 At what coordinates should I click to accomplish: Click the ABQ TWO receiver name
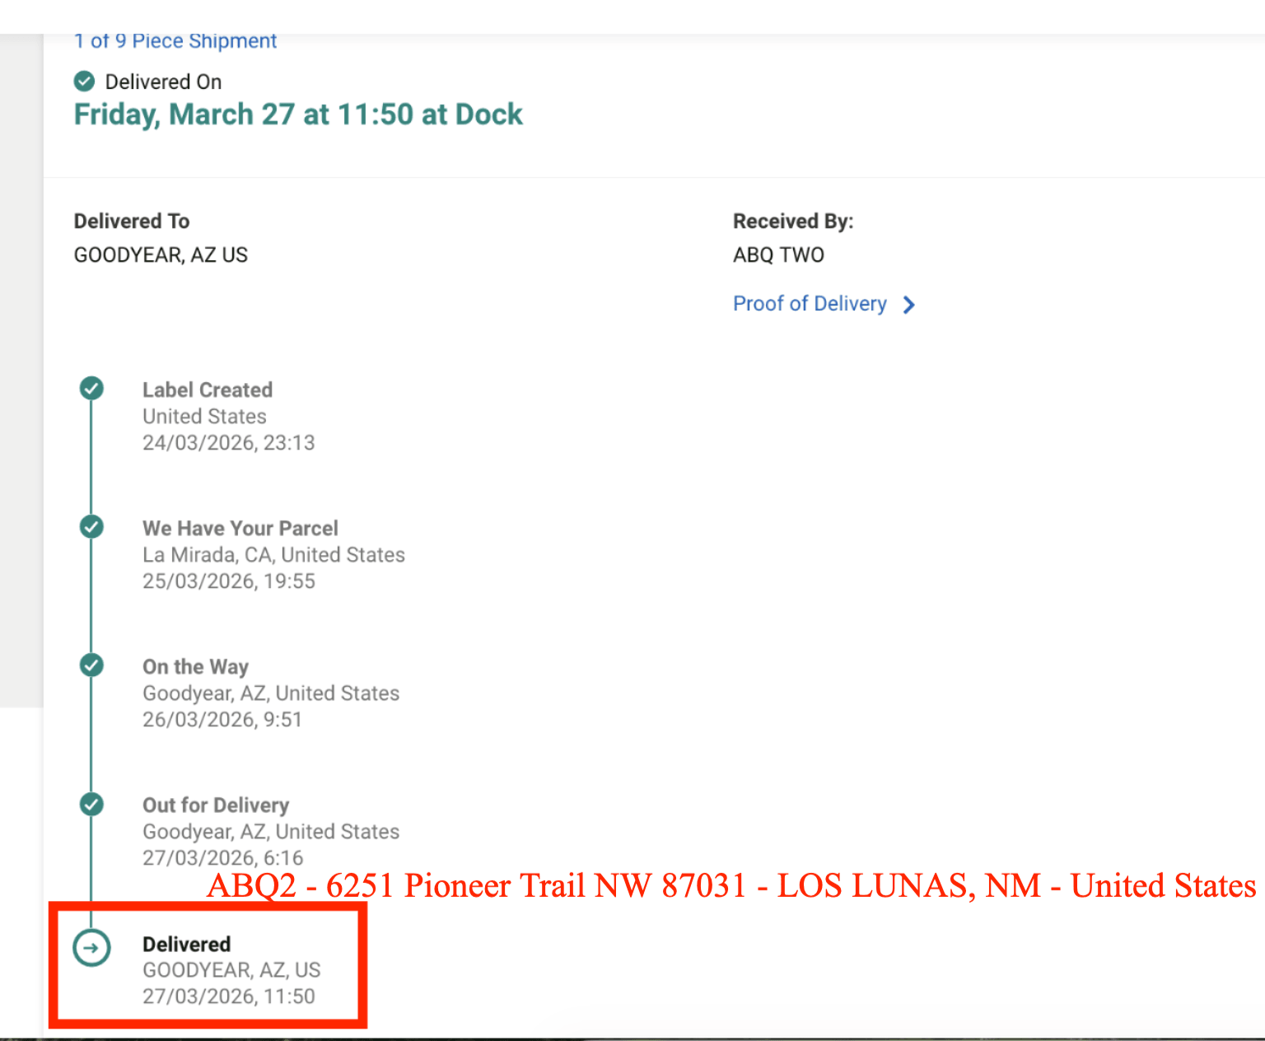coord(778,255)
